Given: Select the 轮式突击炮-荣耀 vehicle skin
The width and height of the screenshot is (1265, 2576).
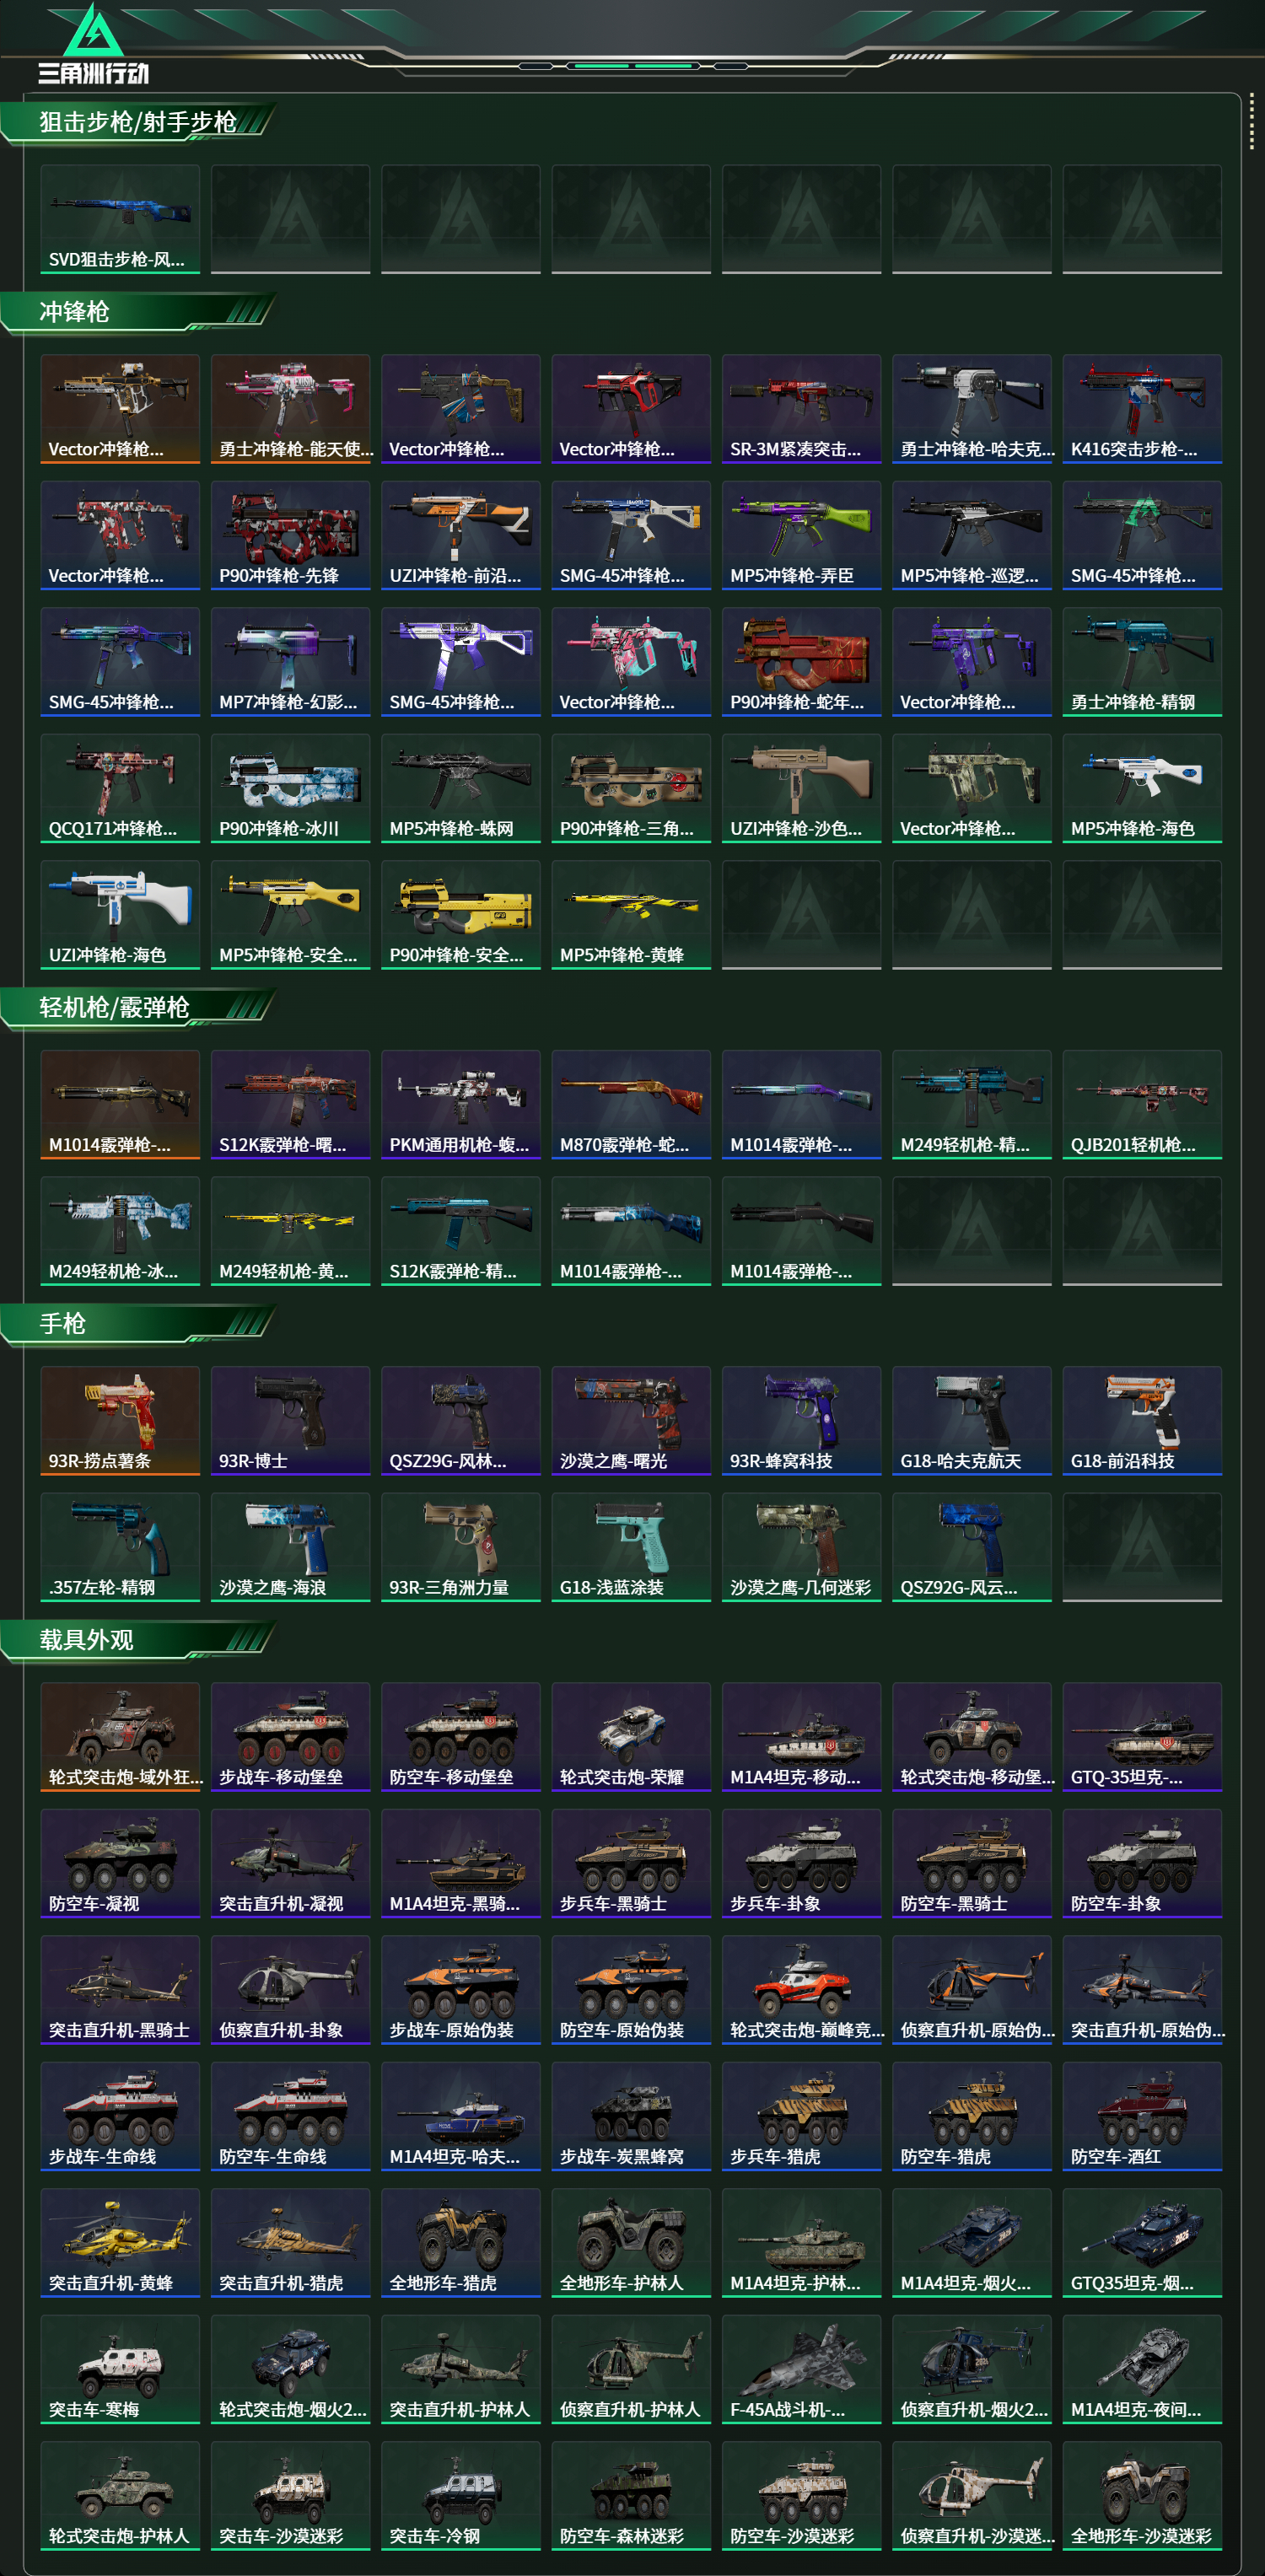Looking at the screenshot, I should [631, 1737].
